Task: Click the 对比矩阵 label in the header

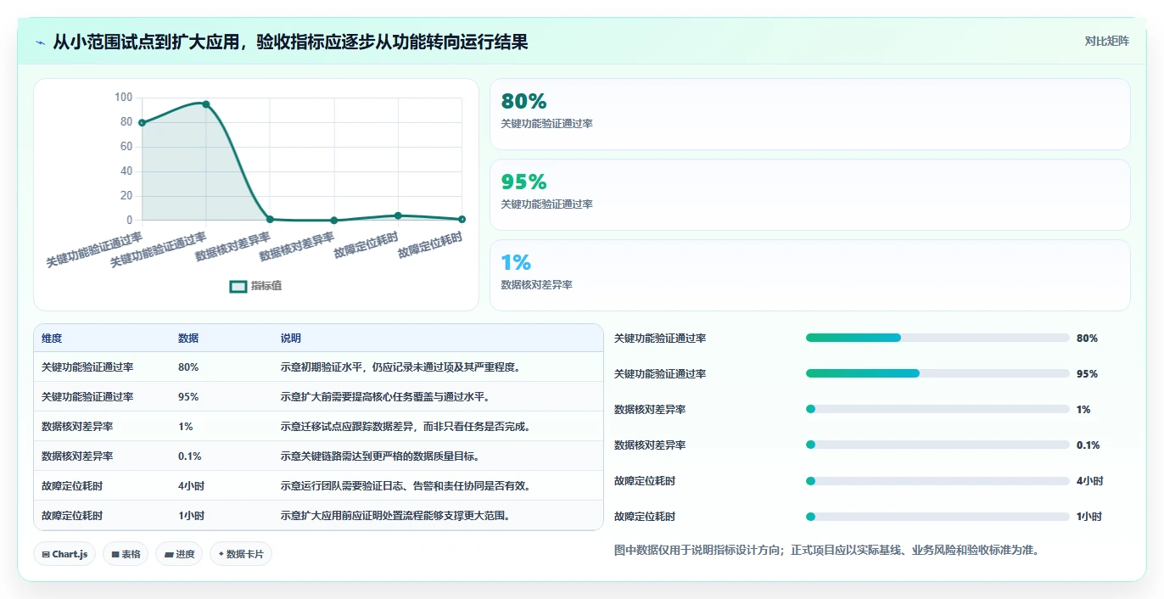Action: click(x=1107, y=41)
